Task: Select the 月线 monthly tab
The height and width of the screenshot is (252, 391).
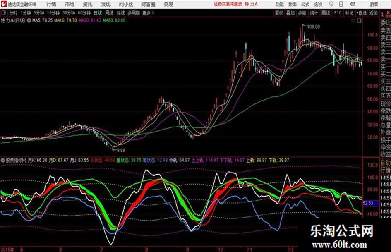Action: click(x=121, y=13)
